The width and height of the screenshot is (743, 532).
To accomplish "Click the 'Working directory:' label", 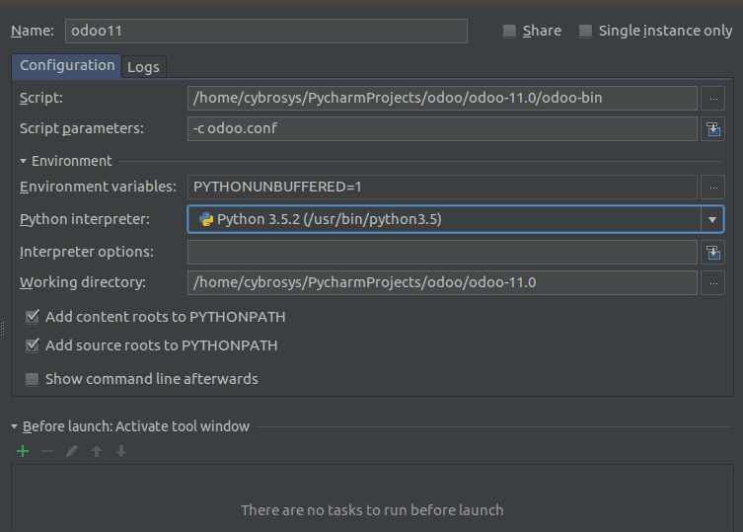I will coord(83,282).
